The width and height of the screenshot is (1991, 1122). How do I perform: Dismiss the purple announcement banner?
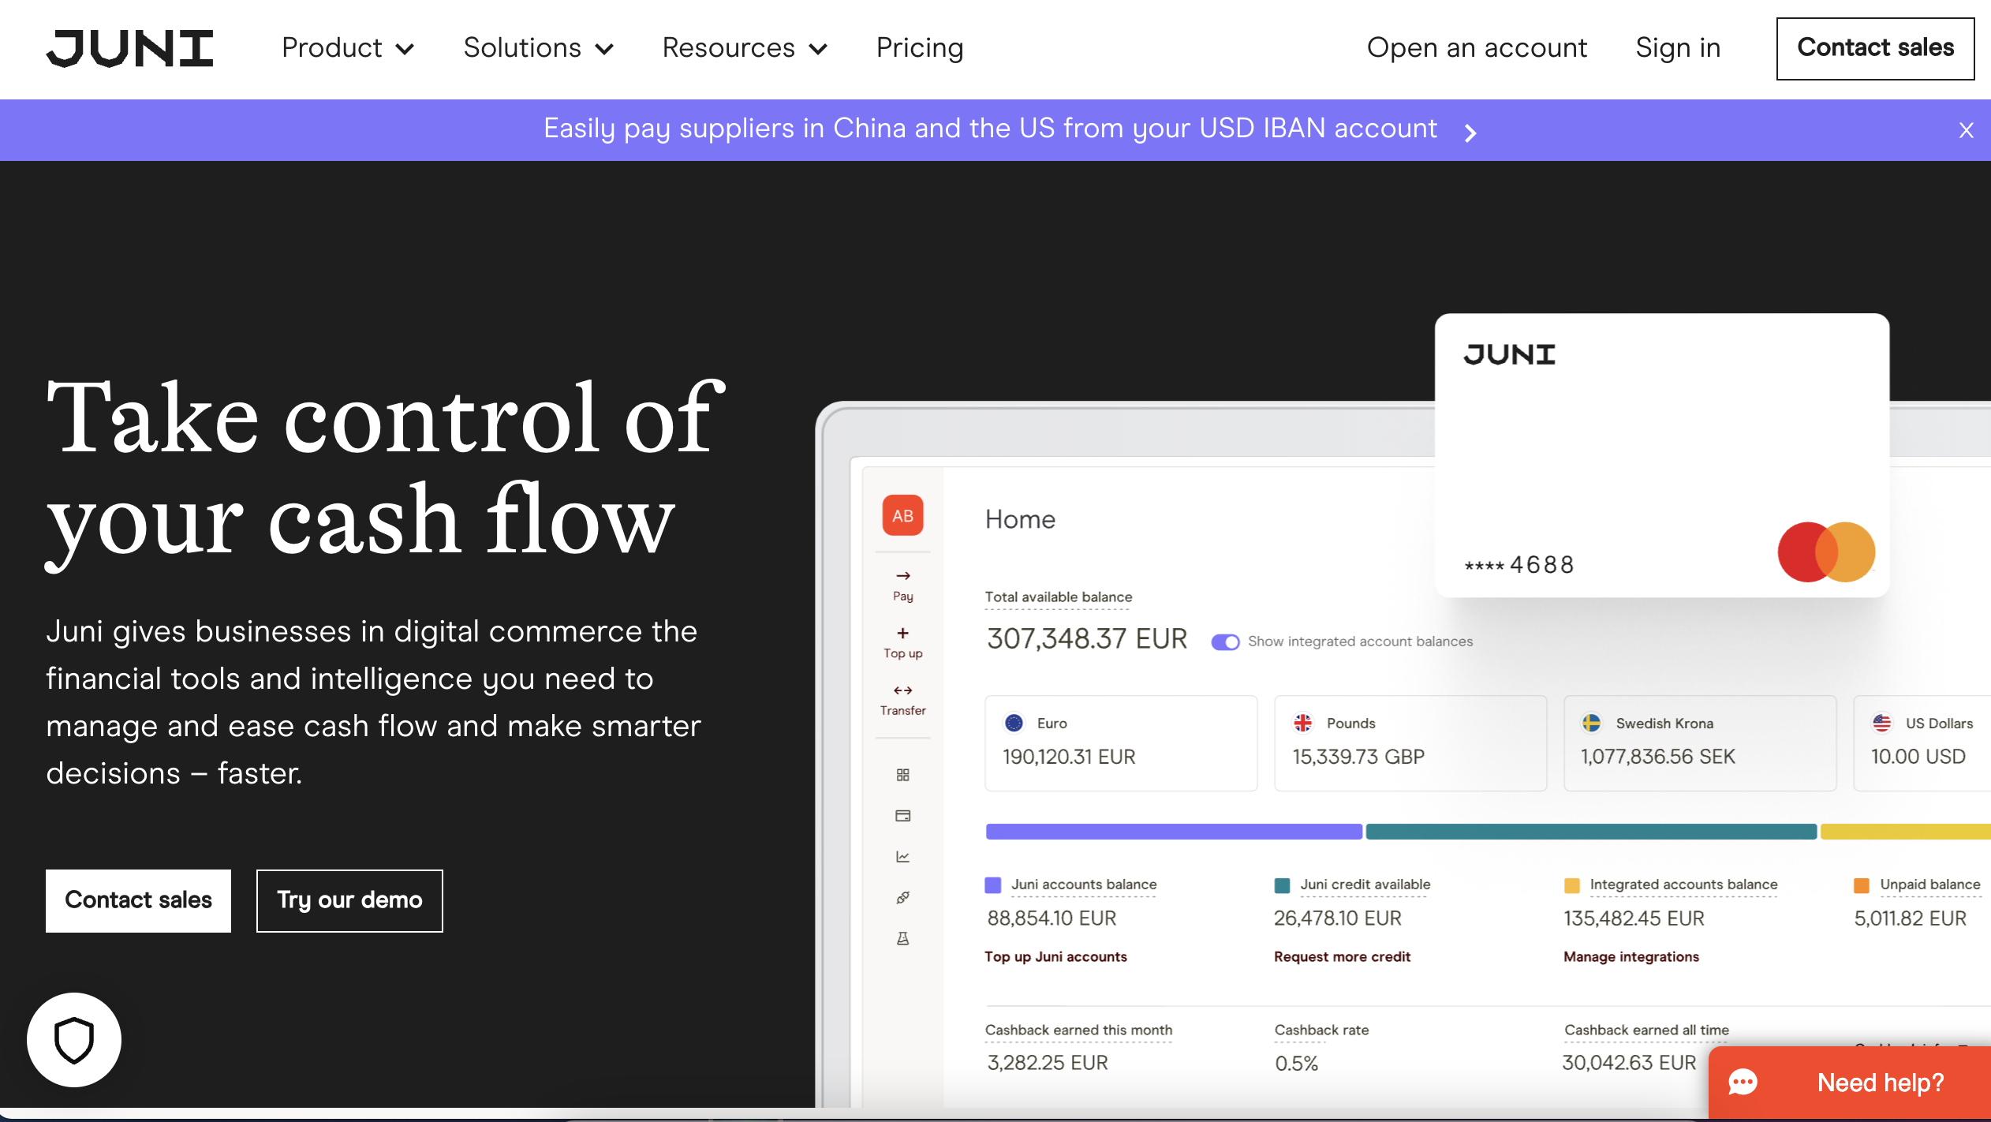pyautogui.click(x=1966, y=130)
